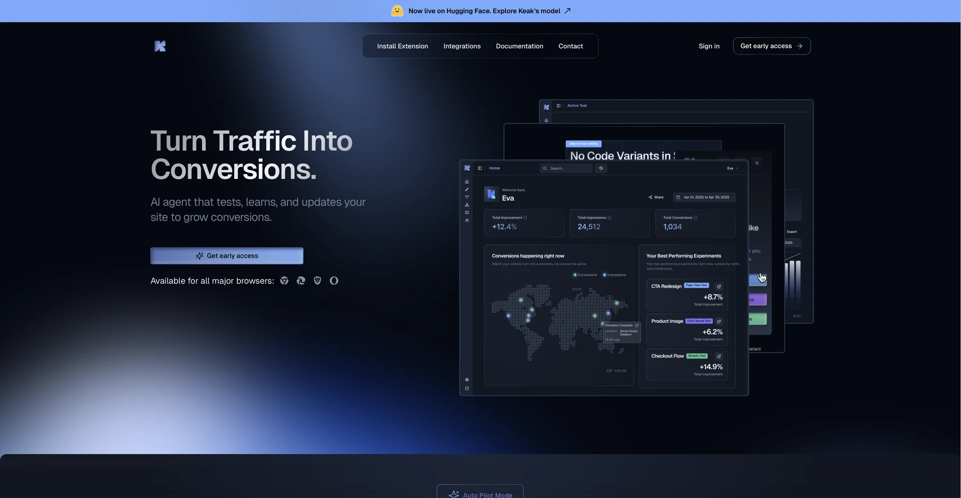The height and width of the screenshot is (498, 961).
Task: Click the arrow icon in the announcement banner
Action: pyautogui.click(x=567, y=10)
